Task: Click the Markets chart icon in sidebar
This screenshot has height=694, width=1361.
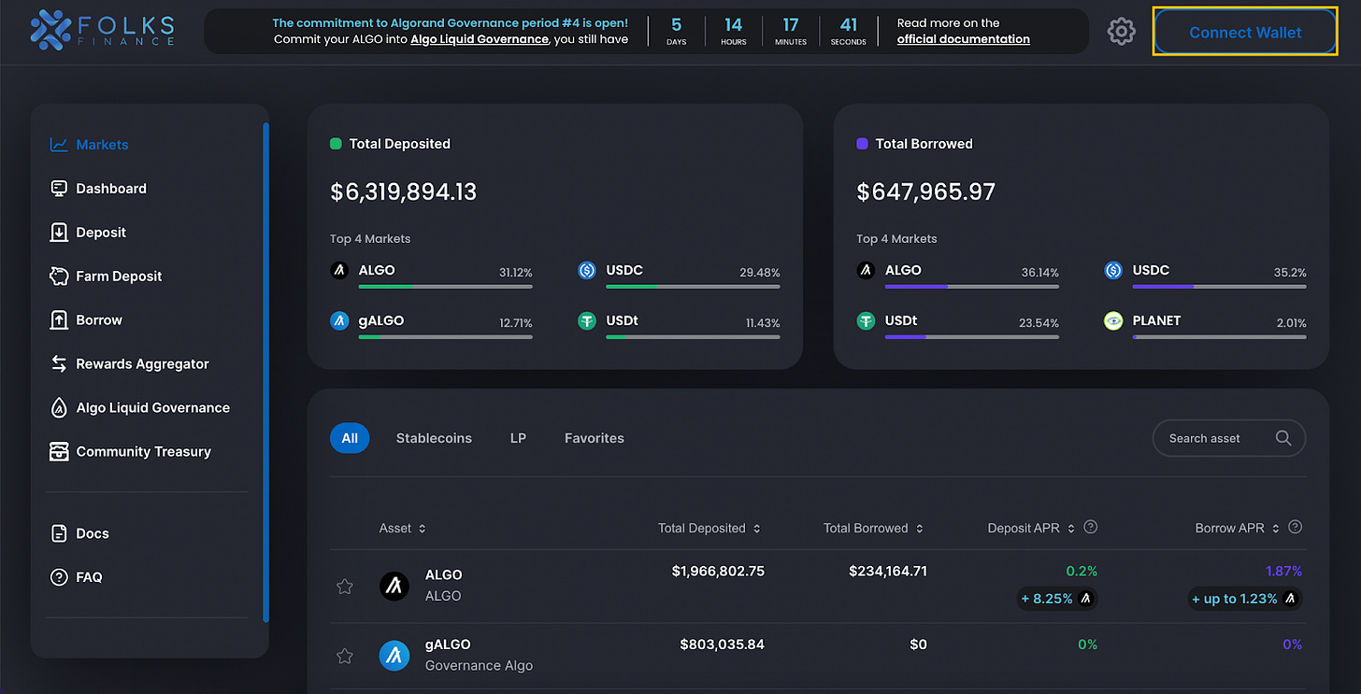Action: coord(59,145)
